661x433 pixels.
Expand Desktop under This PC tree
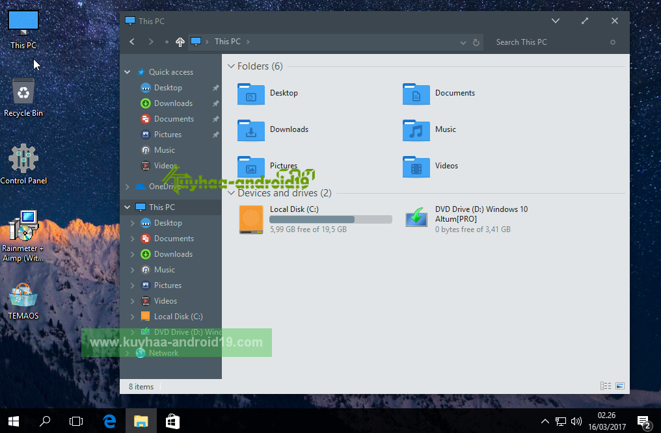[x=132, y=223]
